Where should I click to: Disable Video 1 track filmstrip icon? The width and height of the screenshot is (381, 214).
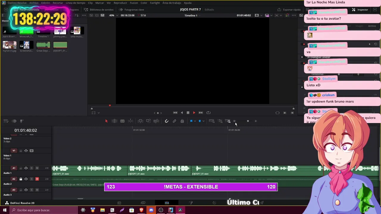click(32, 151)
